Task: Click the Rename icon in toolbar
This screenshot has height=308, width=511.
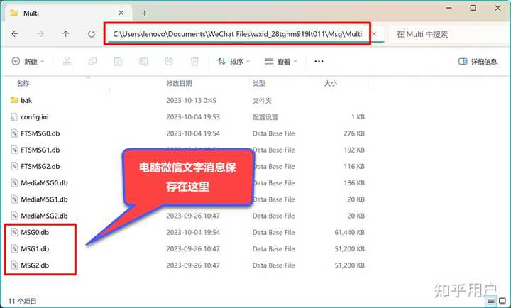Action: pyautogui.click(x=143, y=61)
